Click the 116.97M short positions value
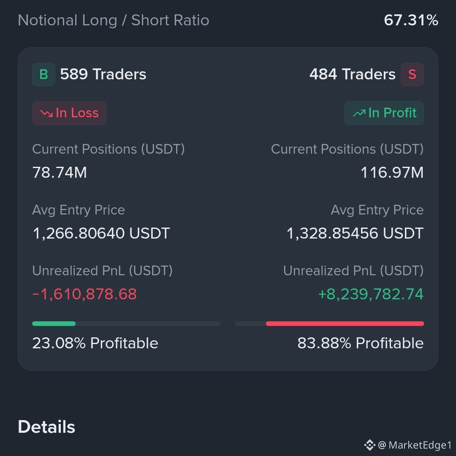Viewport: 456px width, 456px height. (392, 172)
